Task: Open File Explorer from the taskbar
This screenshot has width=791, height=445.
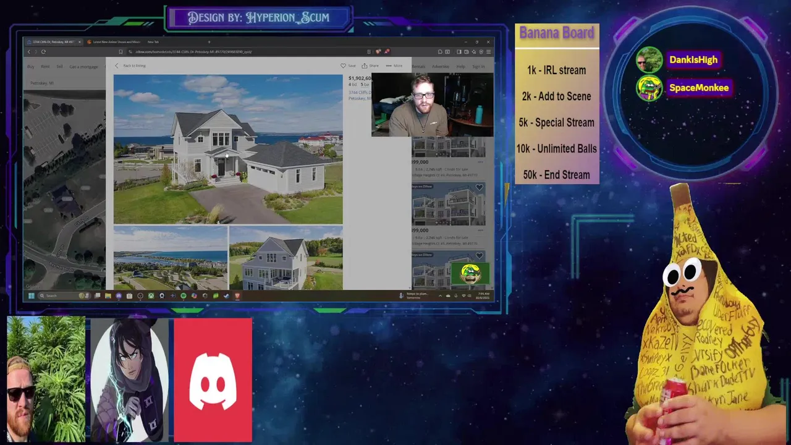Action: point(108,295)
